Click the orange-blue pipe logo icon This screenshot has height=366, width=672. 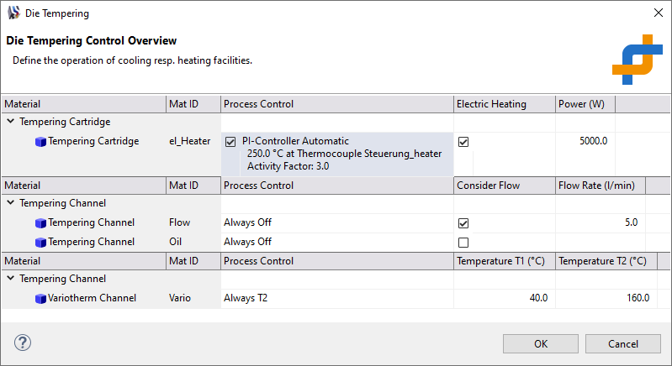(637, 59)
